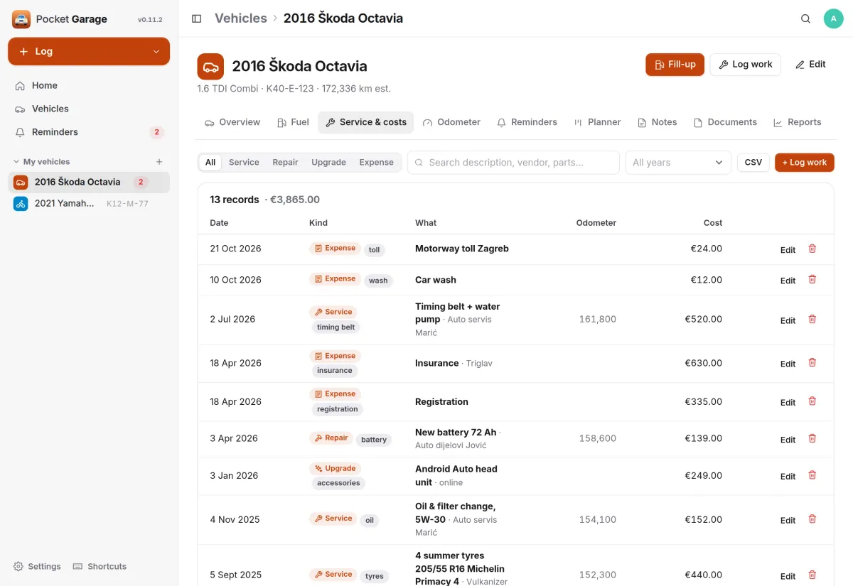Add a new vehicle with plus icon
Viewport: 853px width, 586px height.
tap(159, 162)
